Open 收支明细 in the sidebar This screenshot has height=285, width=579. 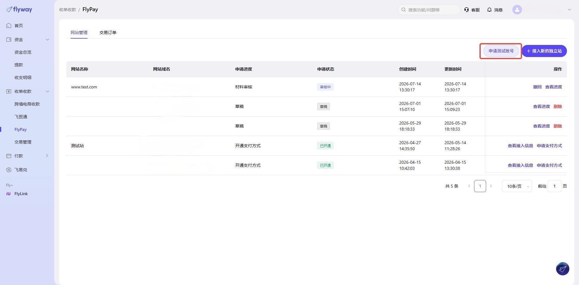(x=23, y=78)
